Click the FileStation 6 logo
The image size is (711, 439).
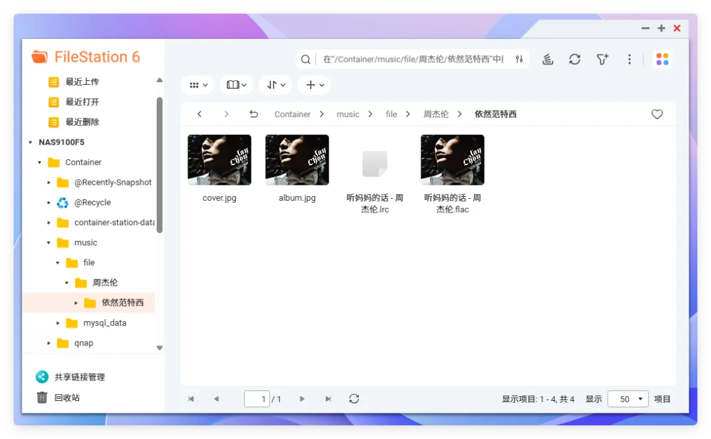tap(86, 57)
